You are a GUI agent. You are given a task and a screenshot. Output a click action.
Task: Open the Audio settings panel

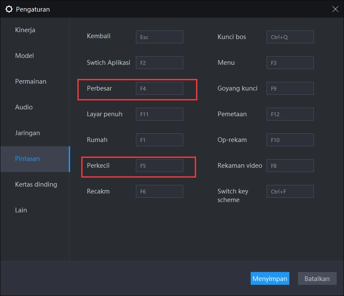tap(24, 107)
